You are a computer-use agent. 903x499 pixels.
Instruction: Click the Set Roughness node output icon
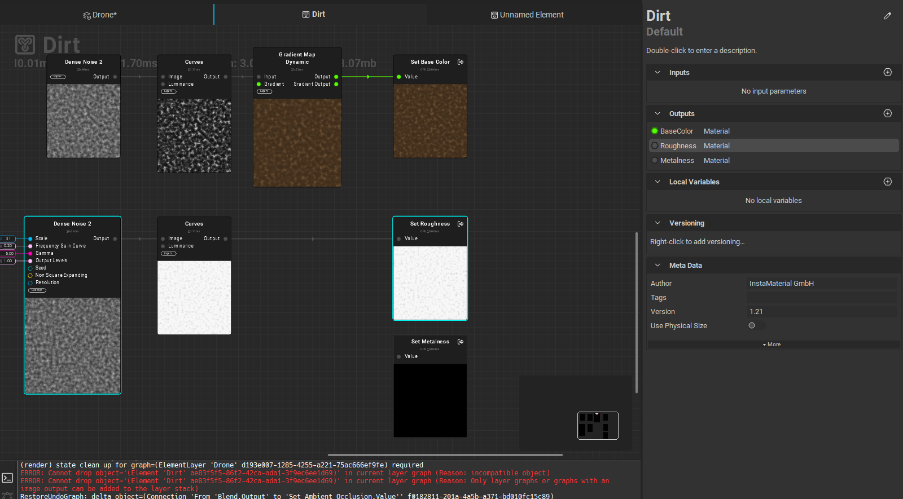click(x=461, y=224)
